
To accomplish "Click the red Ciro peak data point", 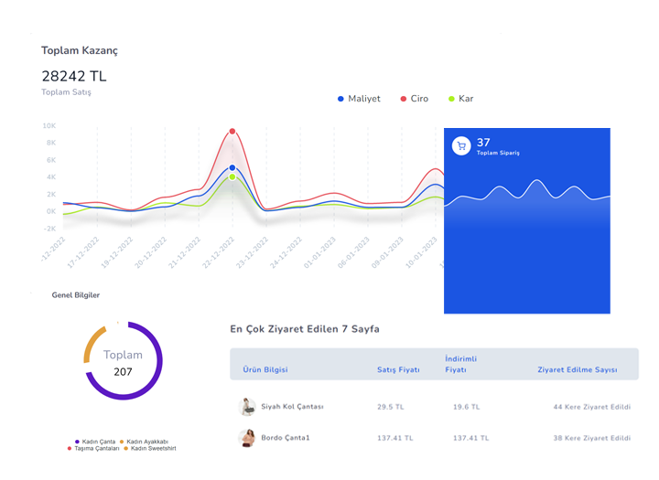I will 232,132.
